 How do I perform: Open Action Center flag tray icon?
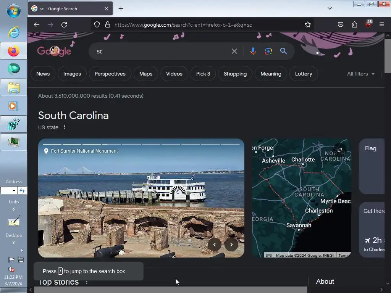coord(11,260)
